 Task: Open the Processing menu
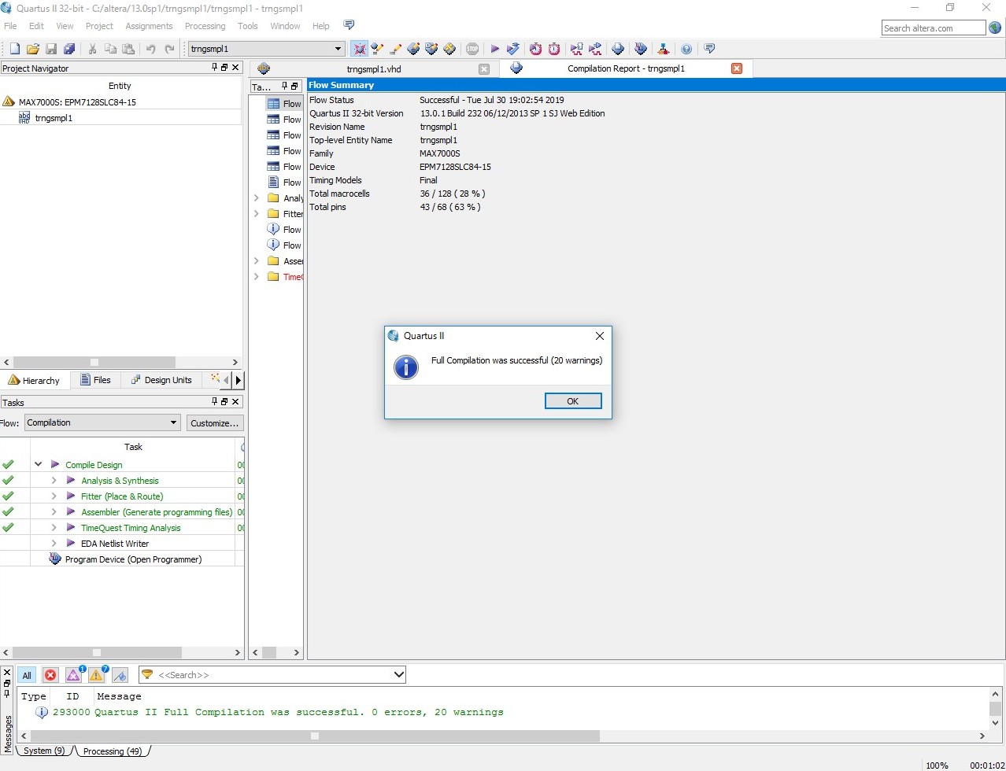click(205, 26)
